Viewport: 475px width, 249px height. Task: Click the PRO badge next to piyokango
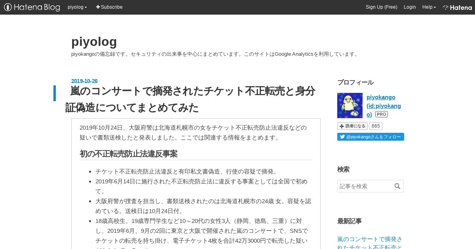pyautogui.click(x=382, y=114)
